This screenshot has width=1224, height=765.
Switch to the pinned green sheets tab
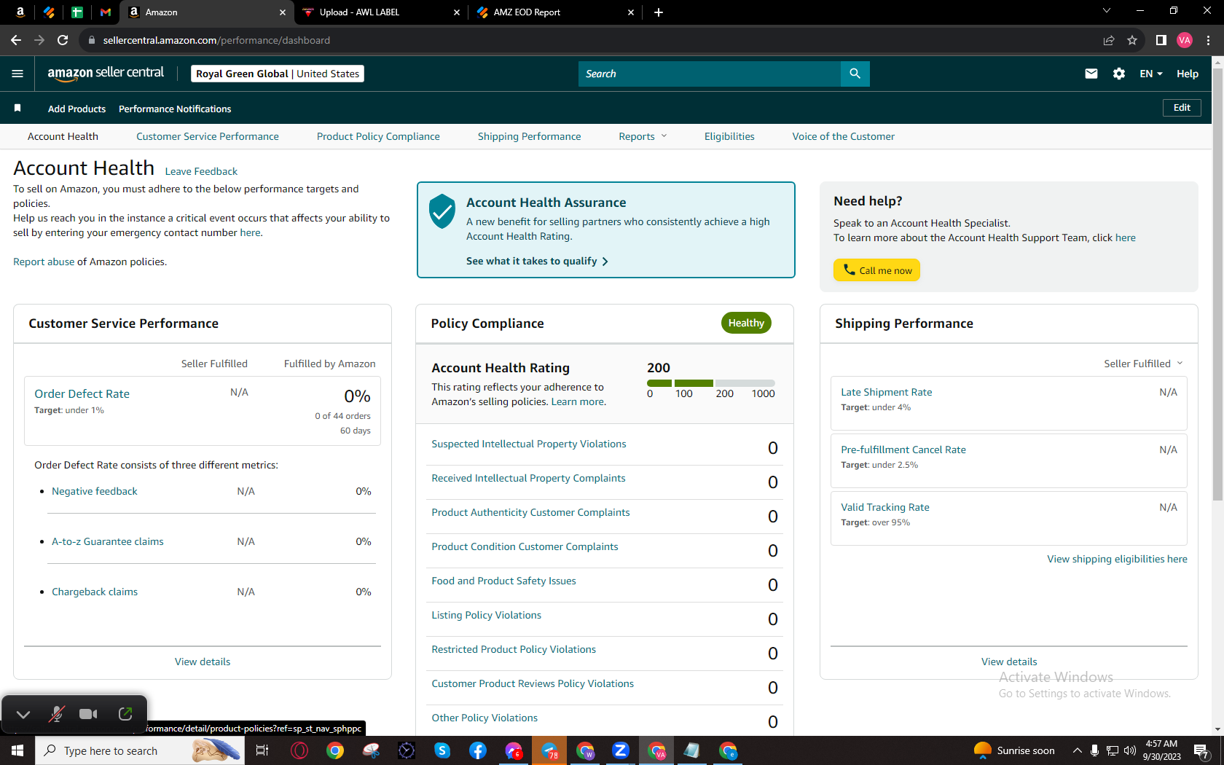77,12
